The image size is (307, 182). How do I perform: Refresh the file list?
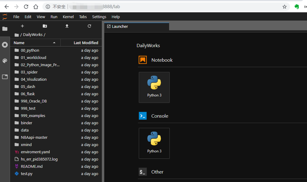click(89, 26)
